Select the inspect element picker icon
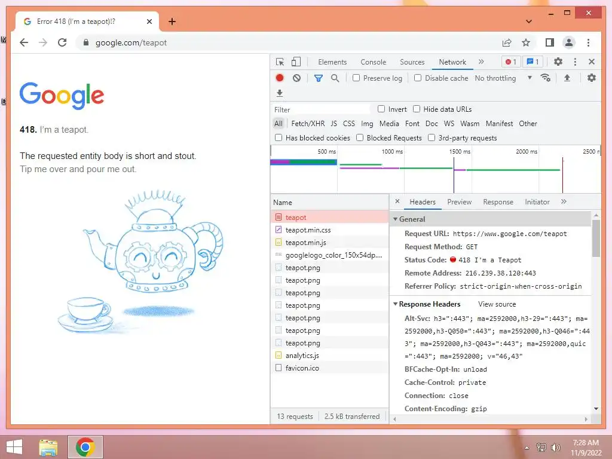 (280, 62)
